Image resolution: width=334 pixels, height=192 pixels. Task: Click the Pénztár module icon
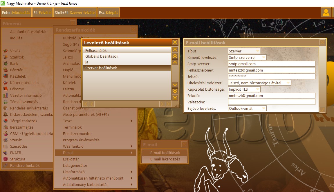click(6, 70)
